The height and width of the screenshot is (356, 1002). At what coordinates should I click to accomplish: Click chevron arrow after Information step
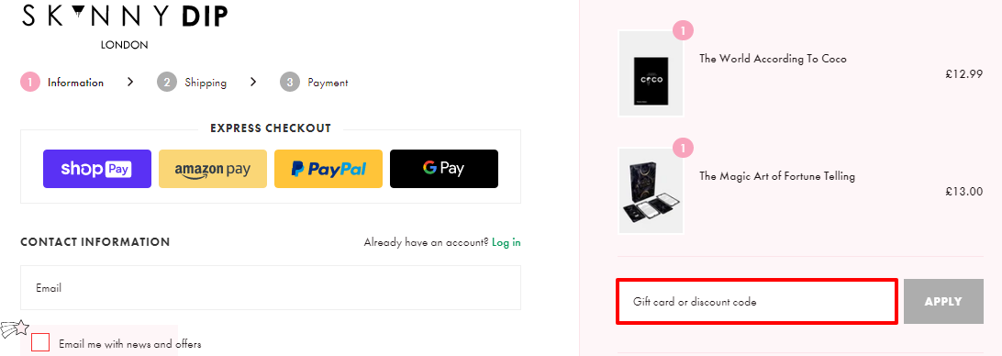click(130, 82)
